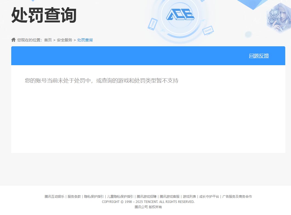Open the 成长守护平台 footer link
Image resolution: width=291 pixels, height=215 pixels.
click(x=209, y=197)
